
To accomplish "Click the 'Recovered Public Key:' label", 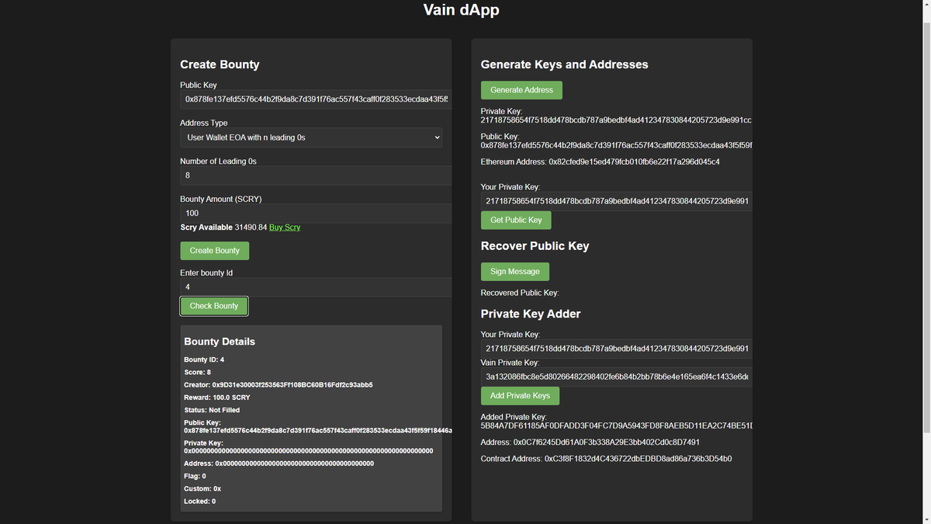I will 520,293.
